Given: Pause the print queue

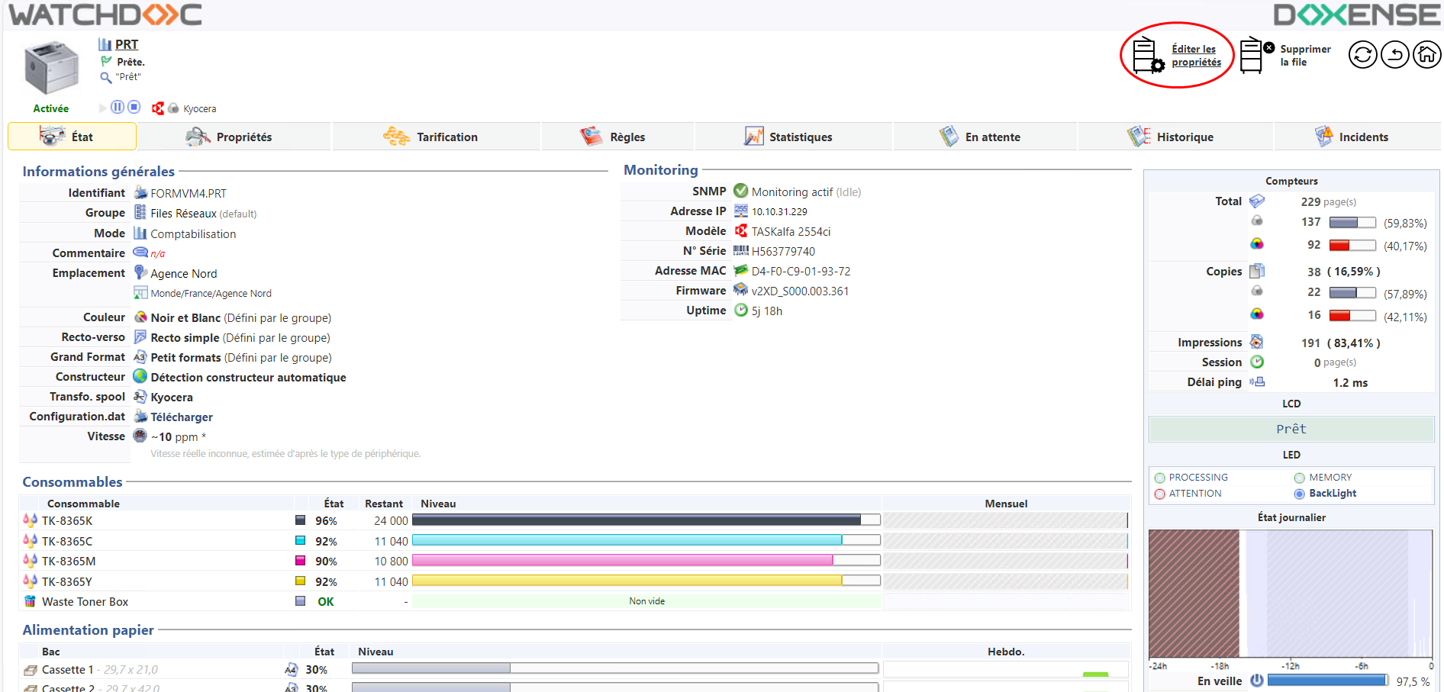Looking at the screenshot, I should [x=118, y=108].
